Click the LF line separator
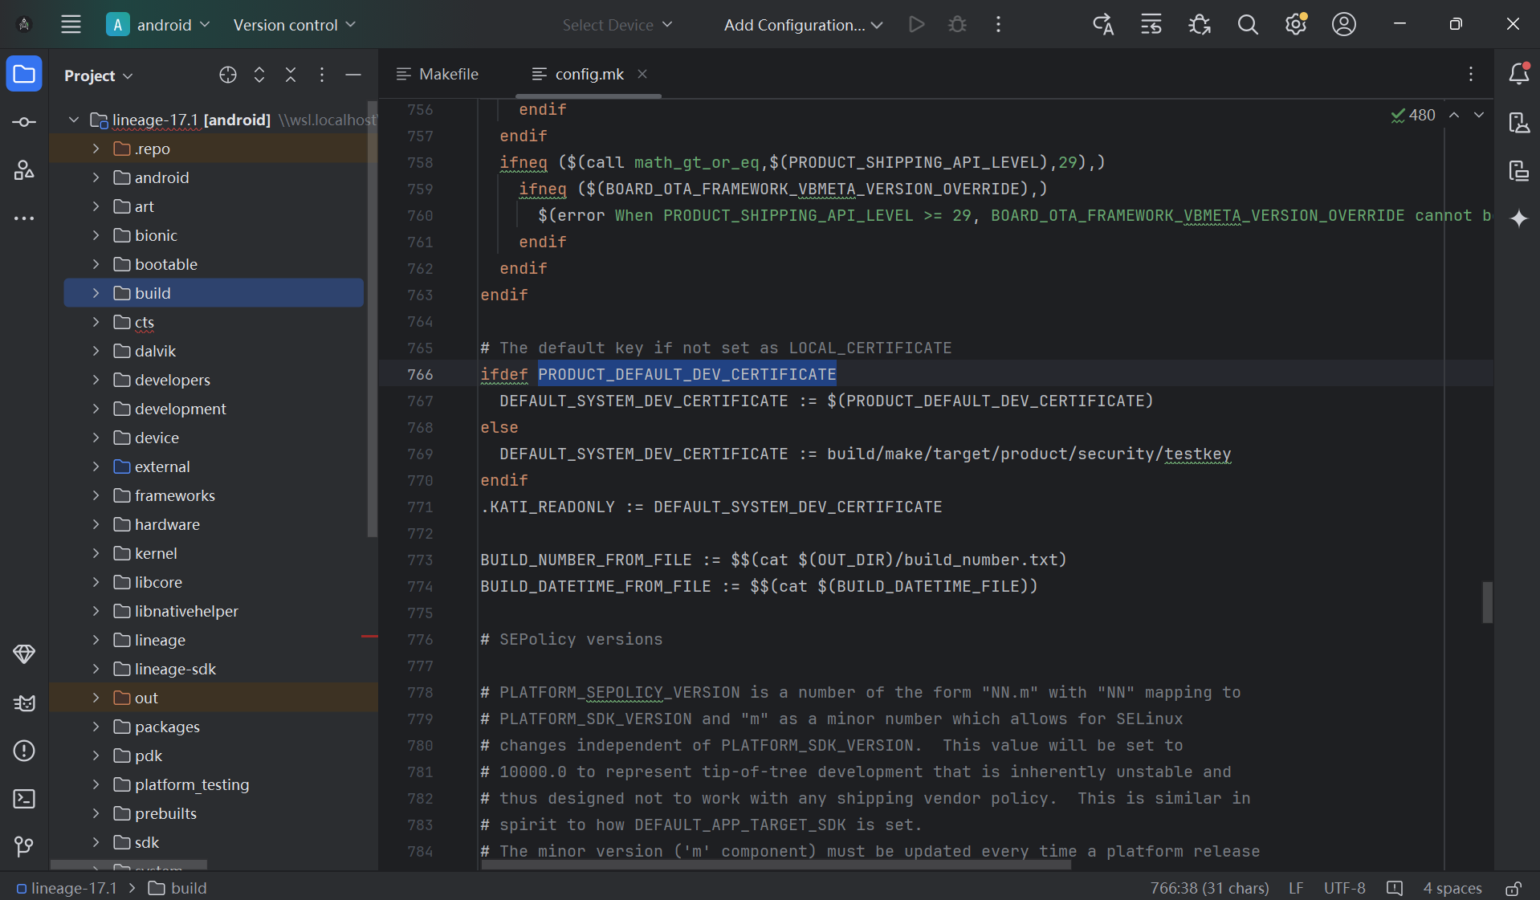 pos(1296,888)
